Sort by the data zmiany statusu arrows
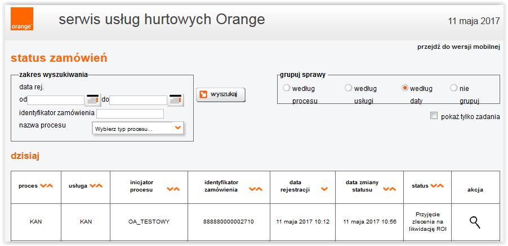This screenshot has width=508, height=246. tap(389, 189)
